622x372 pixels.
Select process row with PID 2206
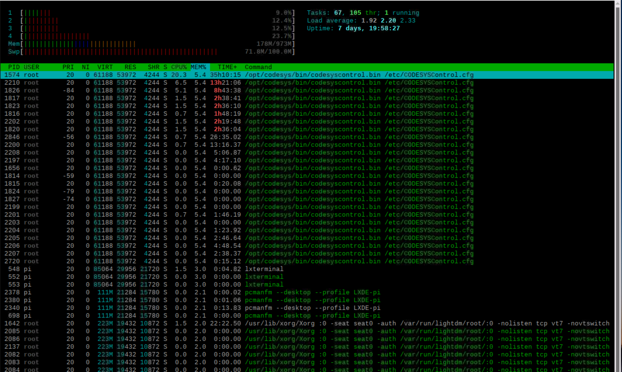307,246
